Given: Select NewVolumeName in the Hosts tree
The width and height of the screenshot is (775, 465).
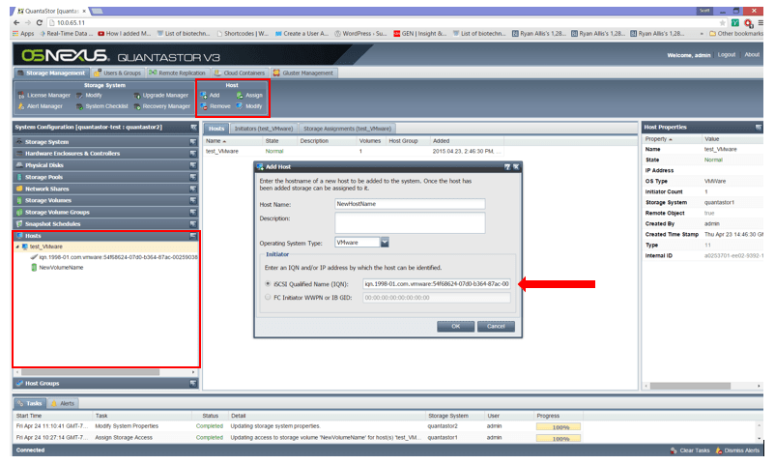Looking at the screenshot, I should [x=60, y=268].
